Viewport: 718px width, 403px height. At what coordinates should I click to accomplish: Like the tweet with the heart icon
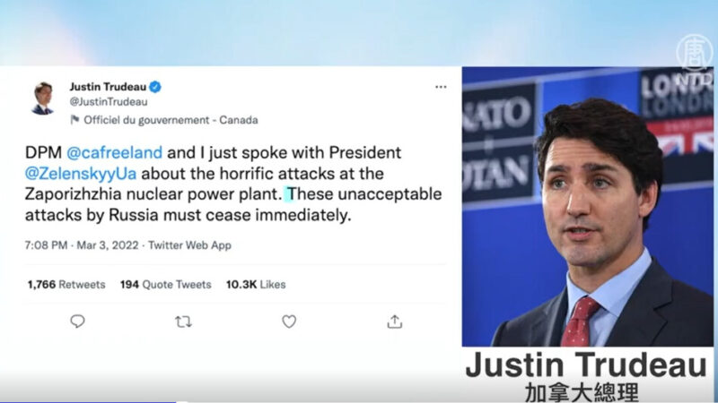[289, 322]
